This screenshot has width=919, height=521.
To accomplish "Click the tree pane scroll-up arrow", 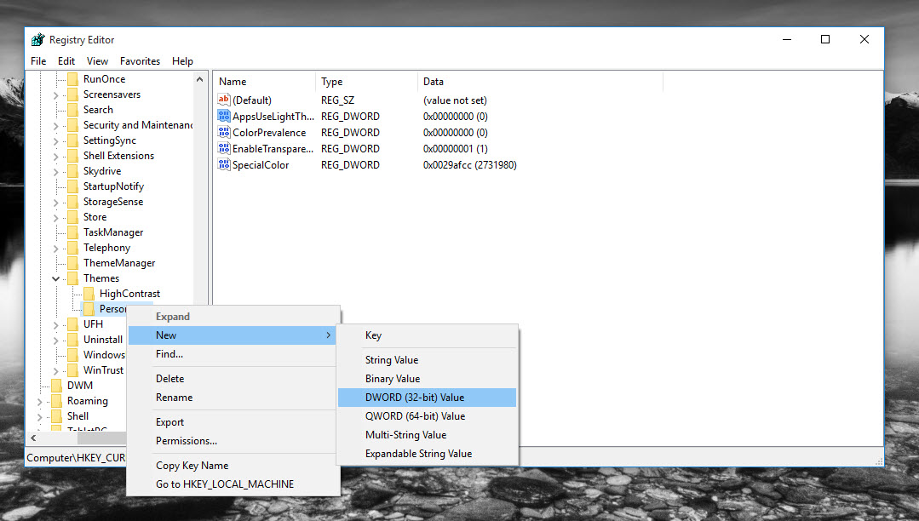I will click(x=201, y=79).
